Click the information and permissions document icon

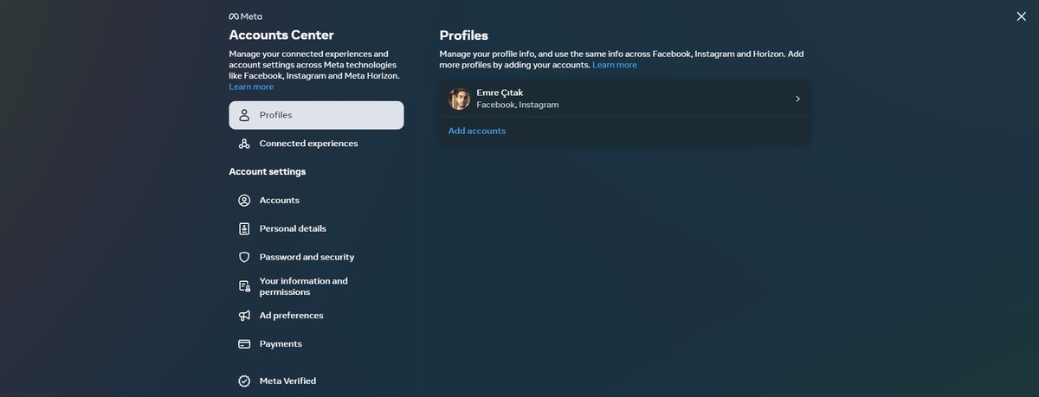pyautogui.click(x=244, y=286)
